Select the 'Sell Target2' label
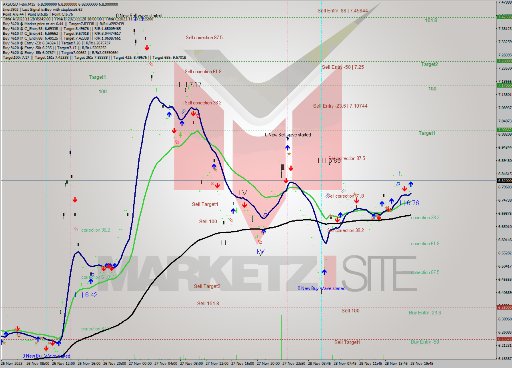Screen dimensions: 512x368 (x=207, y=286)
